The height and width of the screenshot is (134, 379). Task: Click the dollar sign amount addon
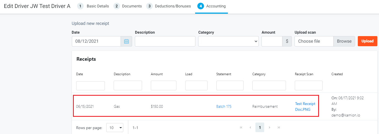pos(287,41)
